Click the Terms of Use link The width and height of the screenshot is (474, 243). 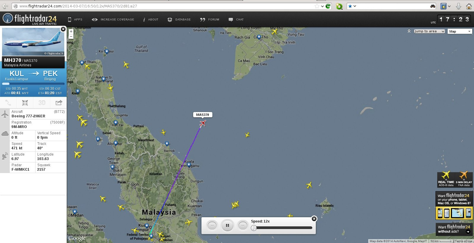[464, 241]
